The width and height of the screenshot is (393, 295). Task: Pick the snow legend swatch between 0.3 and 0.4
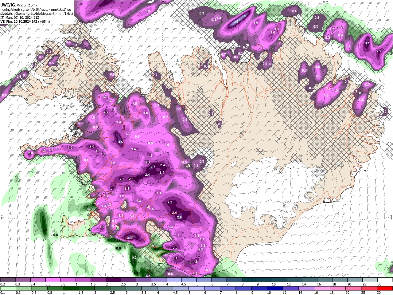pyautogui.click(x=23, y=280)
